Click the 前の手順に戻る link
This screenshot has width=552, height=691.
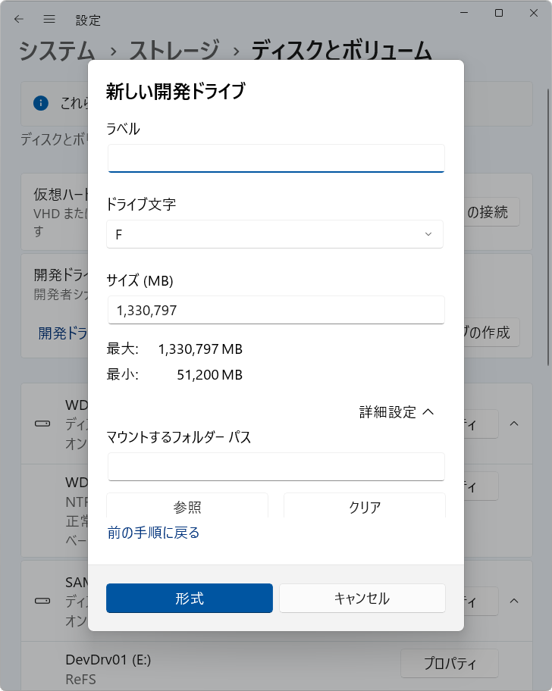tap(154, 533)
